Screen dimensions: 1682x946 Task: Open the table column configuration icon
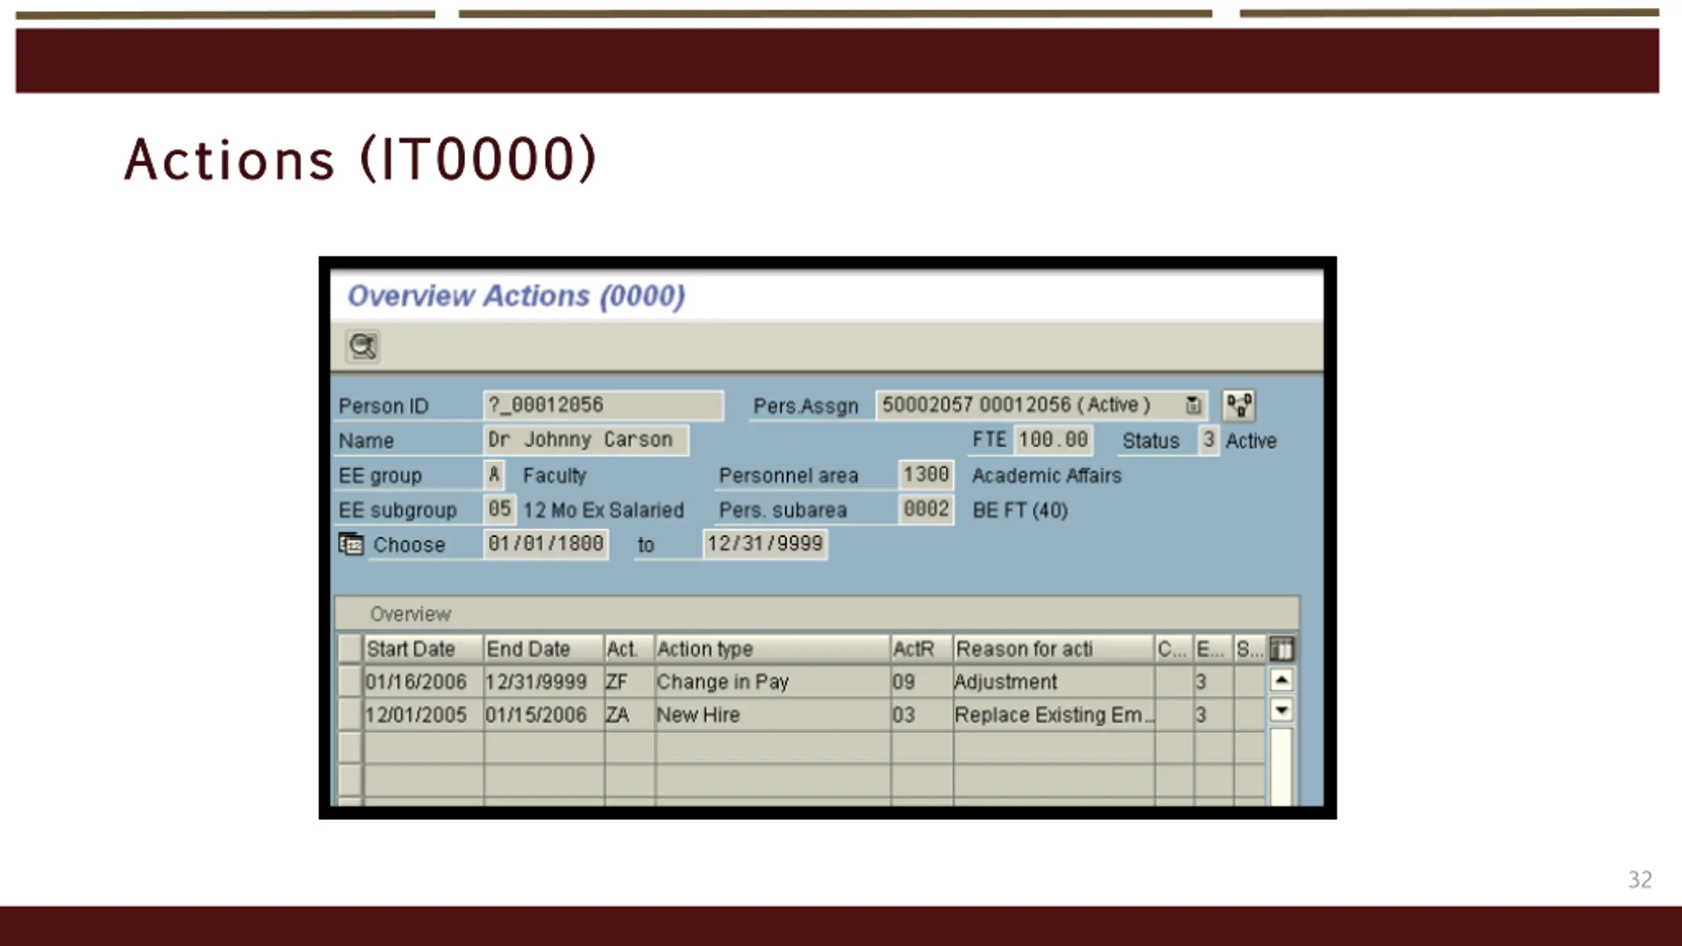(x=1281, y=649)
